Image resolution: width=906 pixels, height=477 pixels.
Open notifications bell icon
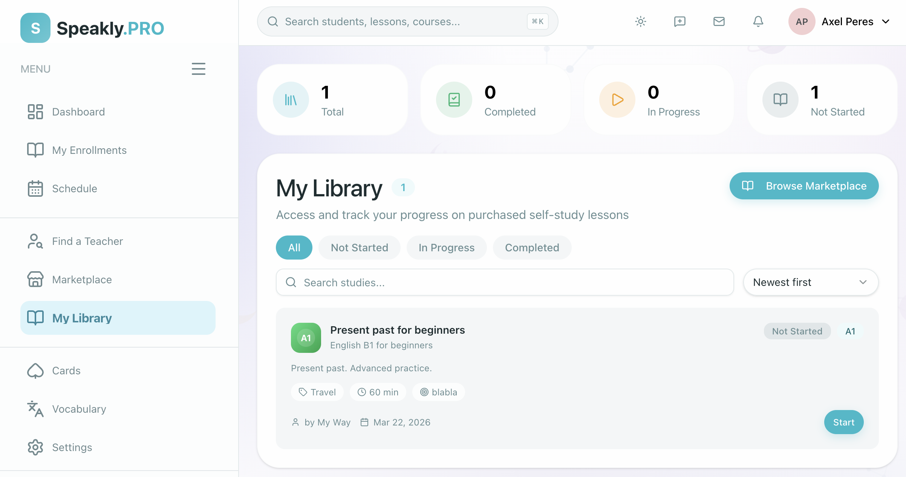click(x=758, y=21)
